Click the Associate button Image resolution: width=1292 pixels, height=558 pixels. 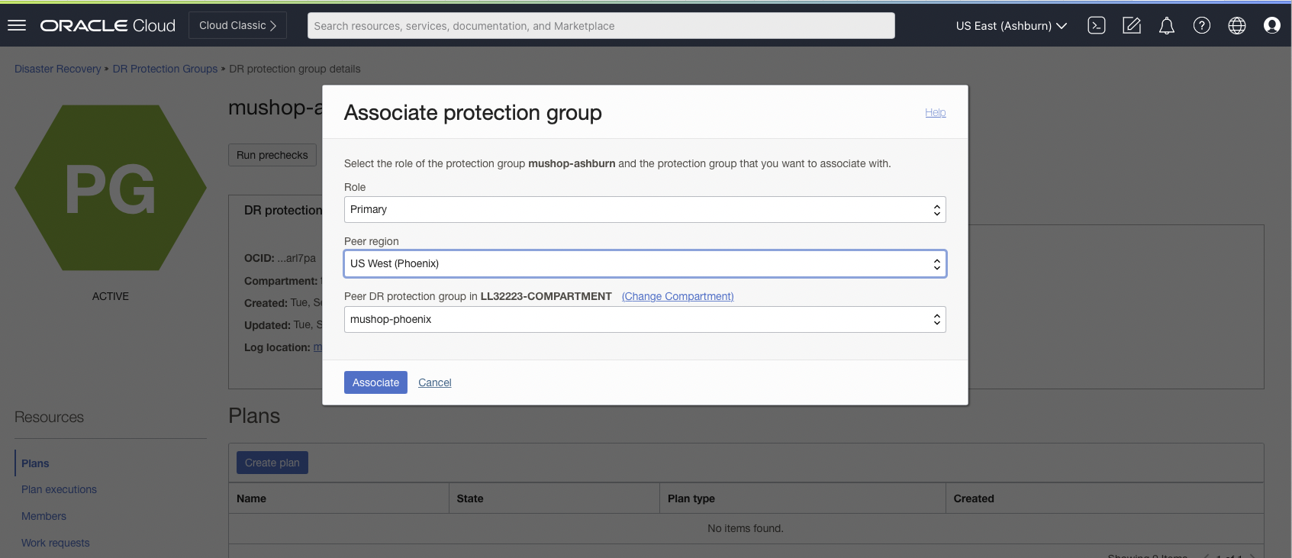375,382
